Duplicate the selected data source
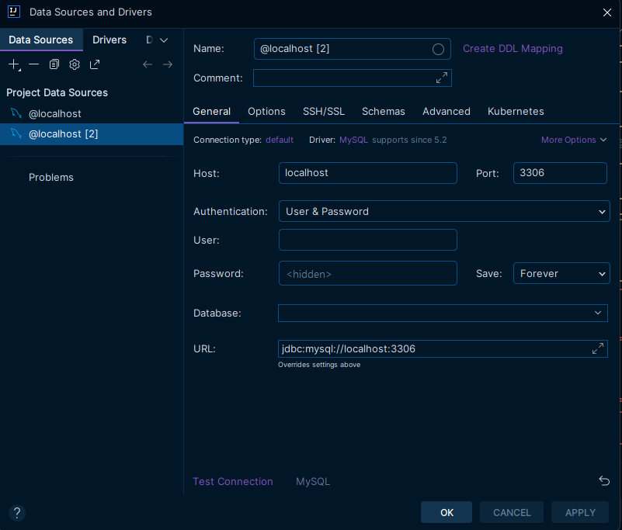 (54, 64)
